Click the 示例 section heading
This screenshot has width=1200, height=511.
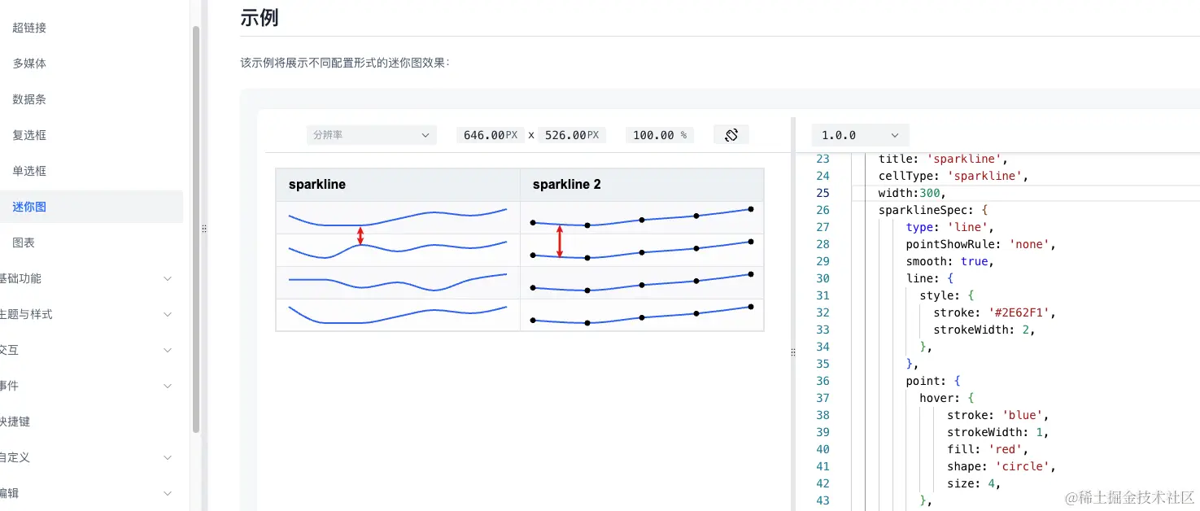coord(260,17)
